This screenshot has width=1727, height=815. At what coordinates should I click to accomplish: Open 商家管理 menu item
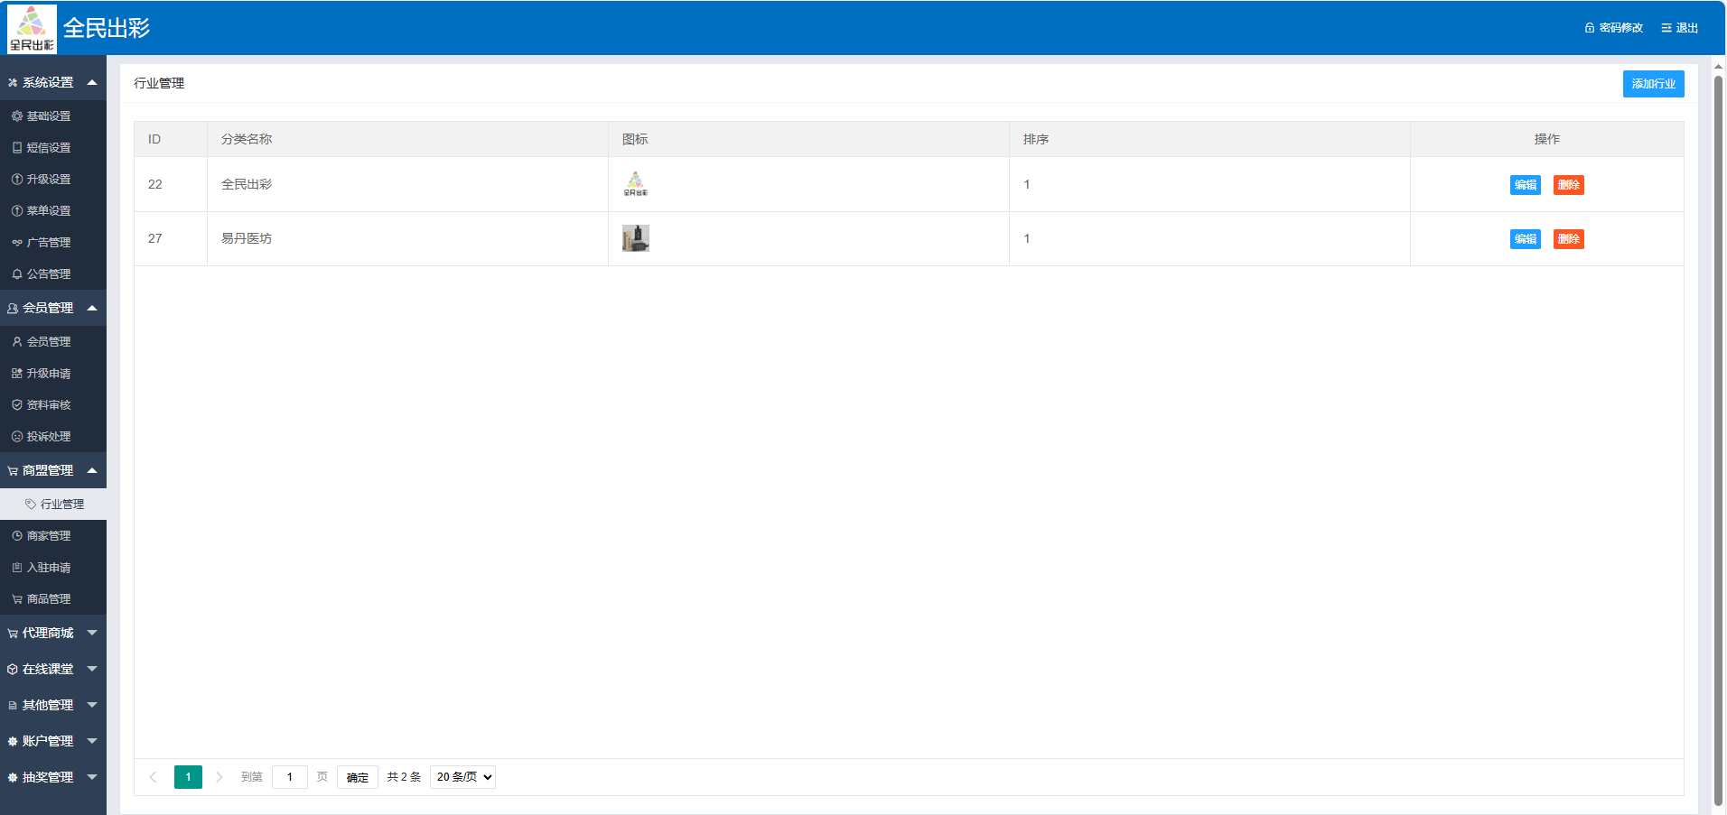coord(53,536)
